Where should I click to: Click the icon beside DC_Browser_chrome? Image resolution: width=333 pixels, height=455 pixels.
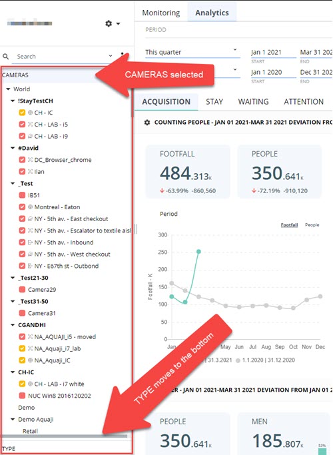pos(30,160)
